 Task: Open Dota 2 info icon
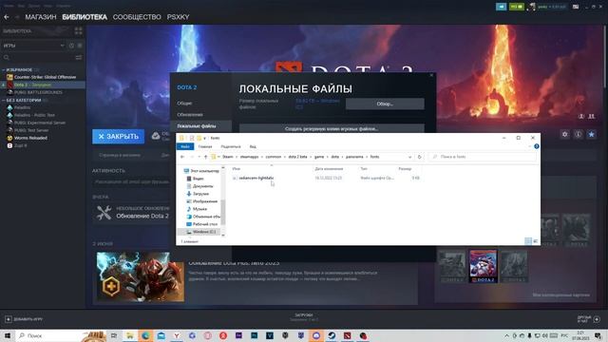(579, 134)
